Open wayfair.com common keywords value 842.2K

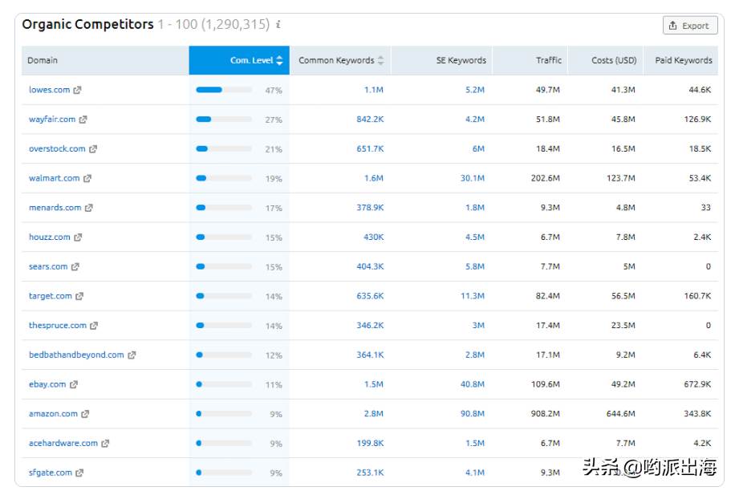[x=370, y=119]
